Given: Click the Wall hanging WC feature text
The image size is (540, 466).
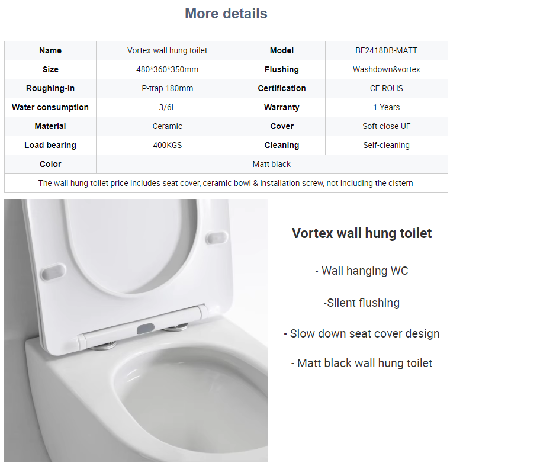Looking at the screenshot, I should pos(362,271).
